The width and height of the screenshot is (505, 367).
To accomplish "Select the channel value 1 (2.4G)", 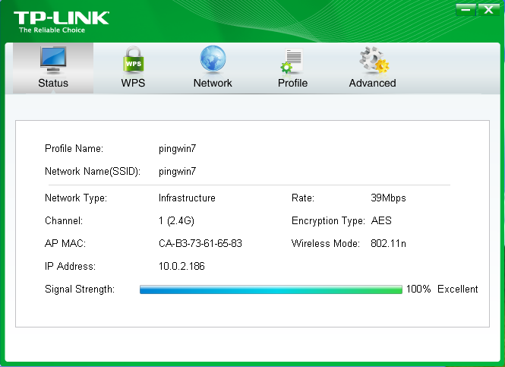I will [176, 220].
